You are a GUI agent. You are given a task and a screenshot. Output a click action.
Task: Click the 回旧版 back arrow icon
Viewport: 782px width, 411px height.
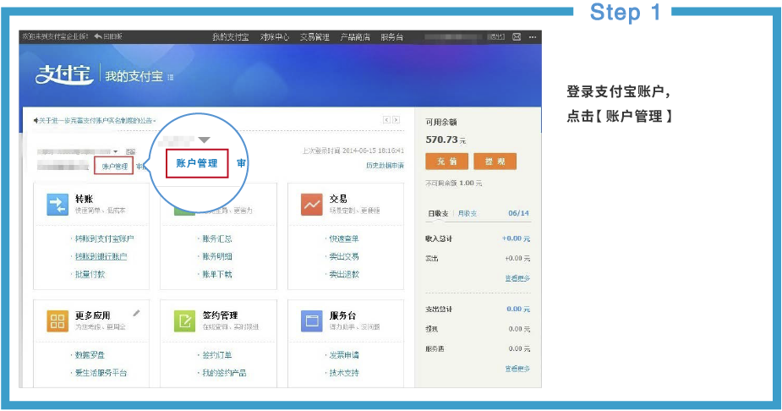pyautogui.click(x=98, y=36)
